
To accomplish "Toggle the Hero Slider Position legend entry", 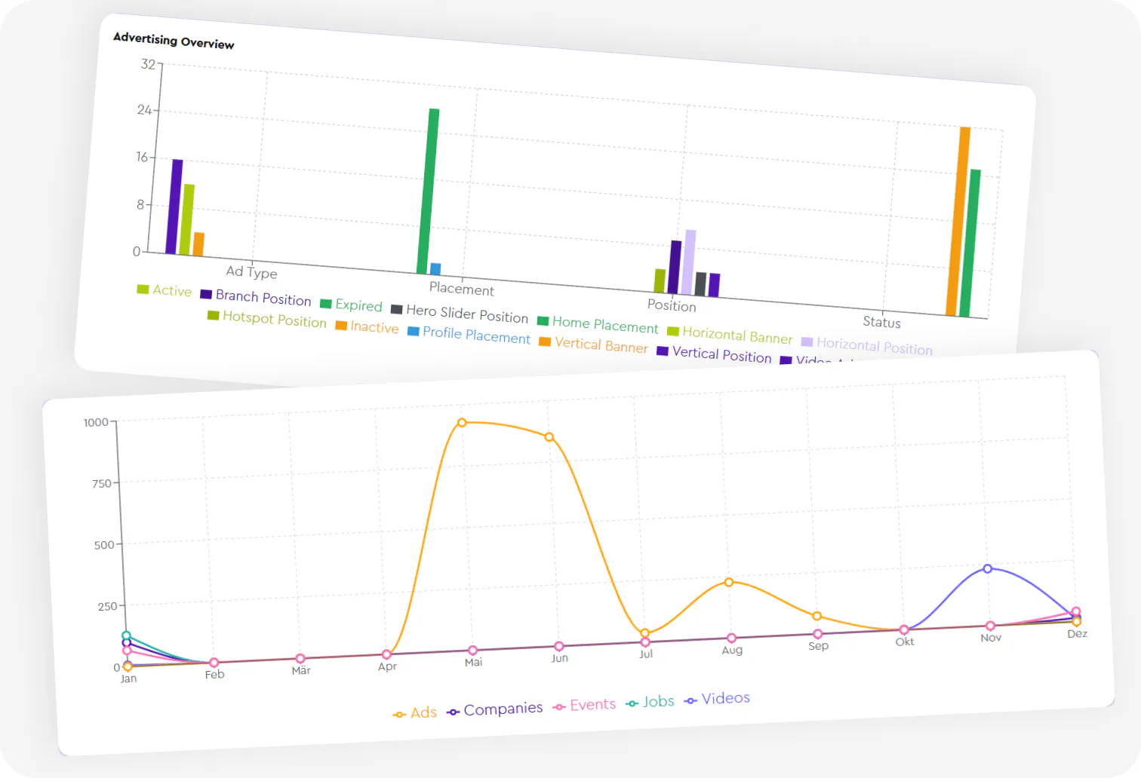I will point(460,313).
